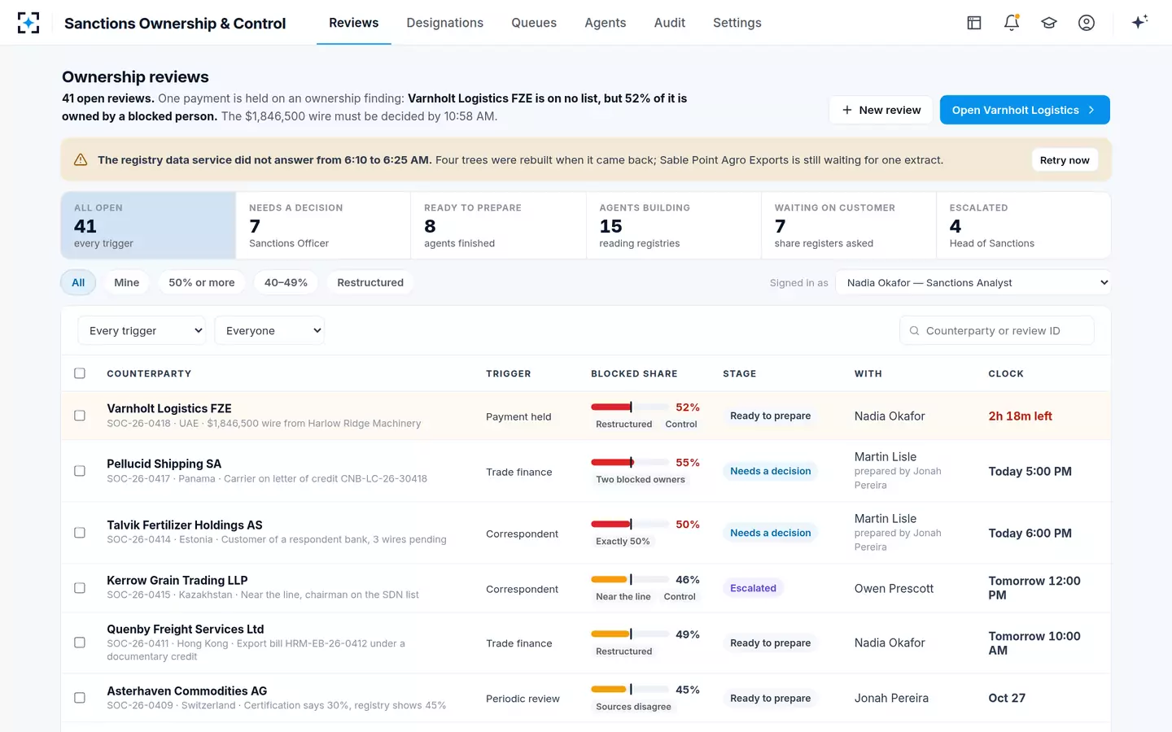1172x732 pixels.
Task: Focus the Counterparty or review ID search field
Action: point(997,331)
